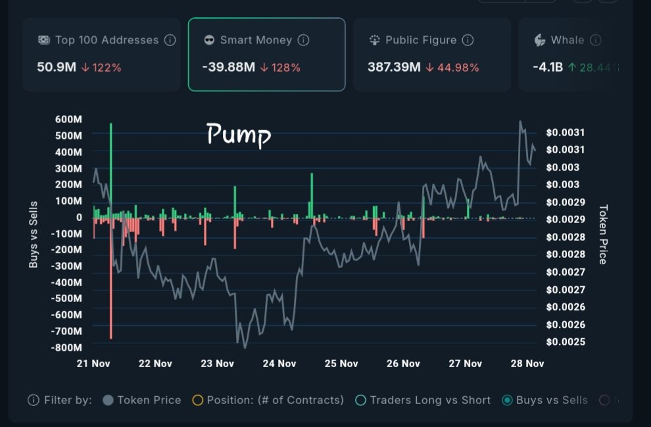Switch to the Public Figure card
Viewport: 651px width, 427px height.
click(x=432, y=54)
